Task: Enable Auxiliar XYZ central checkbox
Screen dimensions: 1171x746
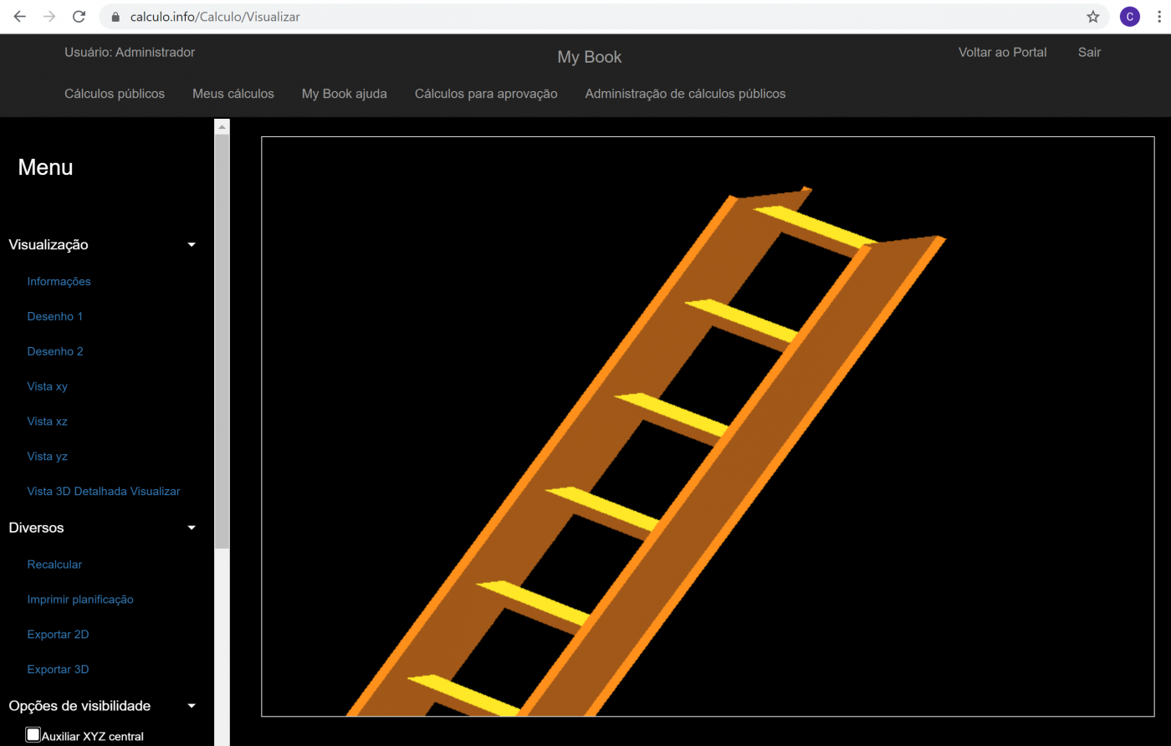Action: click(x=33, y=734)
